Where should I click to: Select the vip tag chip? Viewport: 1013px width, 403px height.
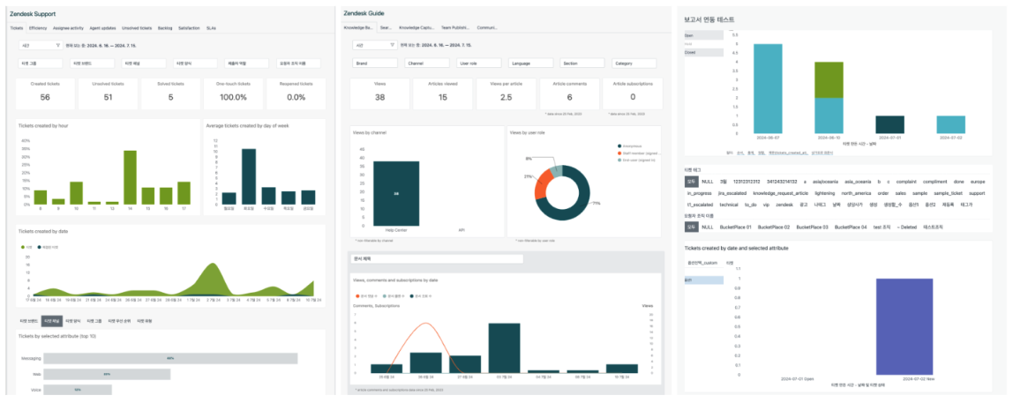pos(766,205)
